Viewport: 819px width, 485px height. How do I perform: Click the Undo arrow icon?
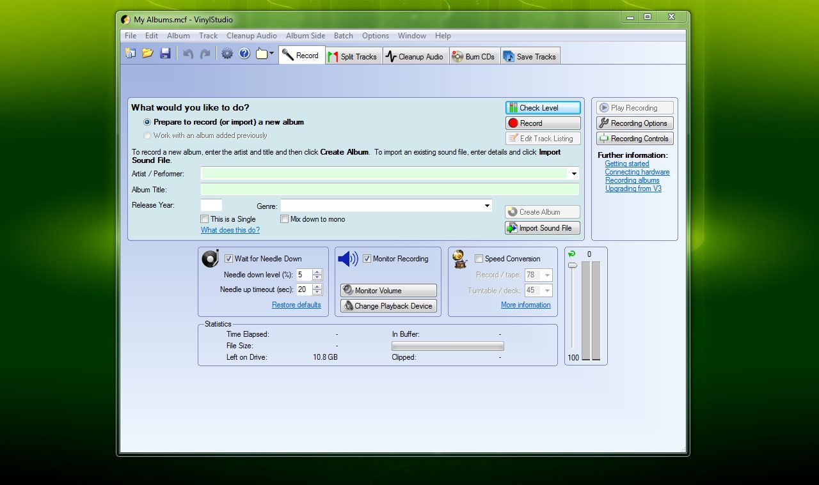(x=188, y=54)
